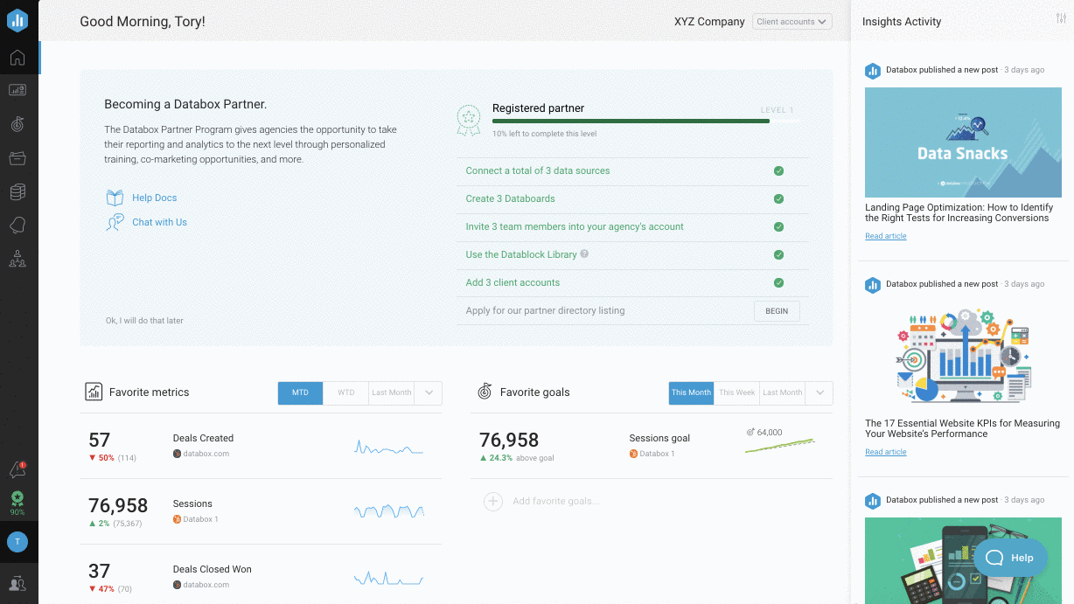
Task: Click the BEGIN button for directory listing
Action: (x=777, y=311)
